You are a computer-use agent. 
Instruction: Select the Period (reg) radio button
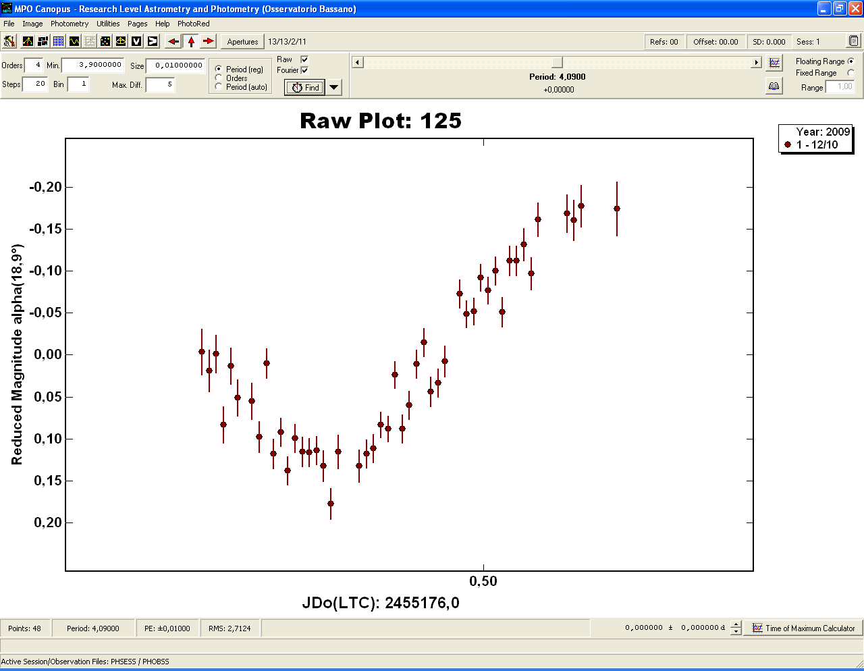(218, 69)
